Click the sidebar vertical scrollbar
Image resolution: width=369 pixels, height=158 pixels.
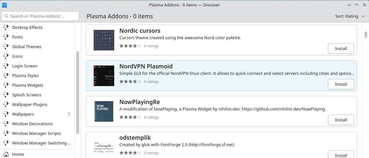(77, 93)
